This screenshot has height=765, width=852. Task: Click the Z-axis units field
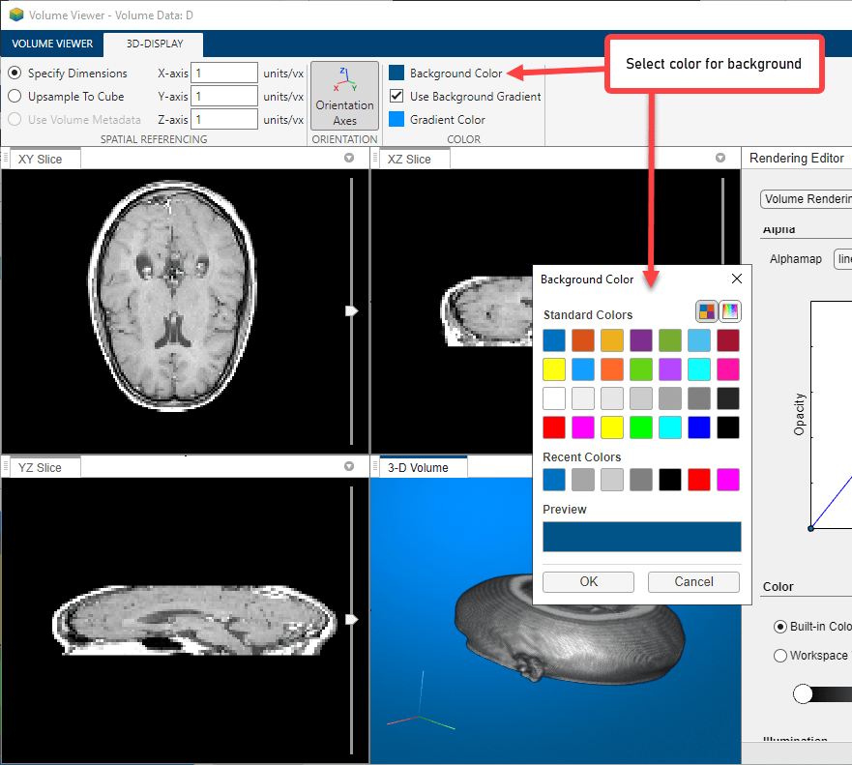pos(224,120)
